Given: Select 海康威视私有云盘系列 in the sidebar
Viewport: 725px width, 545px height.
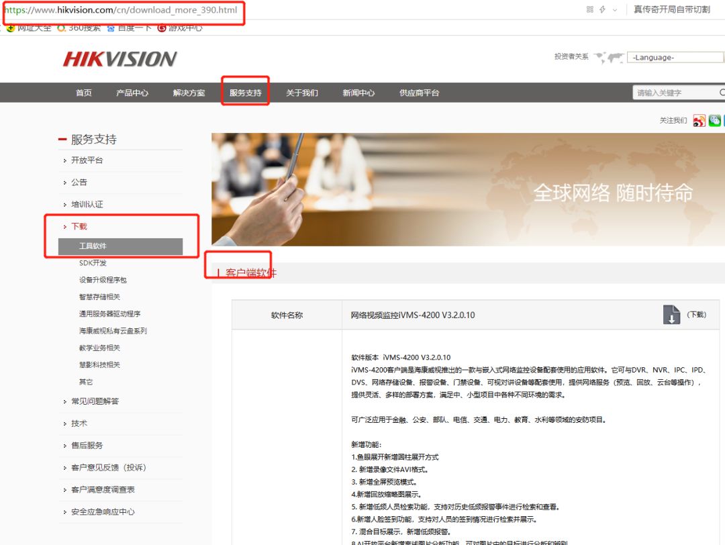Looking at the screenshot, I should click(113, 331).
